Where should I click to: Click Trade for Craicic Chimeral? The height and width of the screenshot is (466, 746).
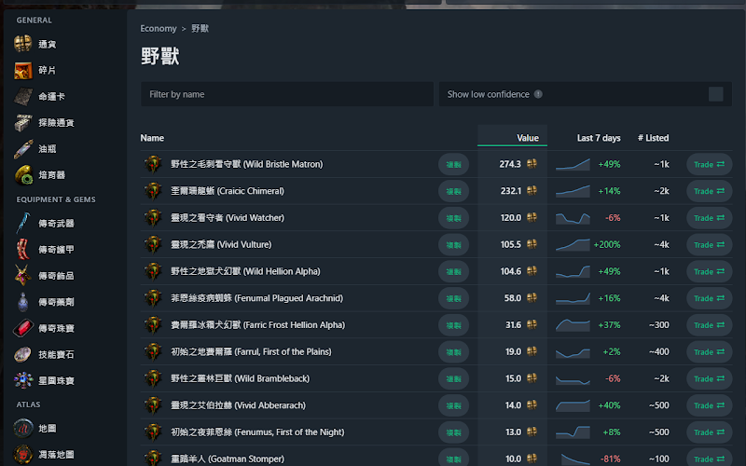[709, 191]
